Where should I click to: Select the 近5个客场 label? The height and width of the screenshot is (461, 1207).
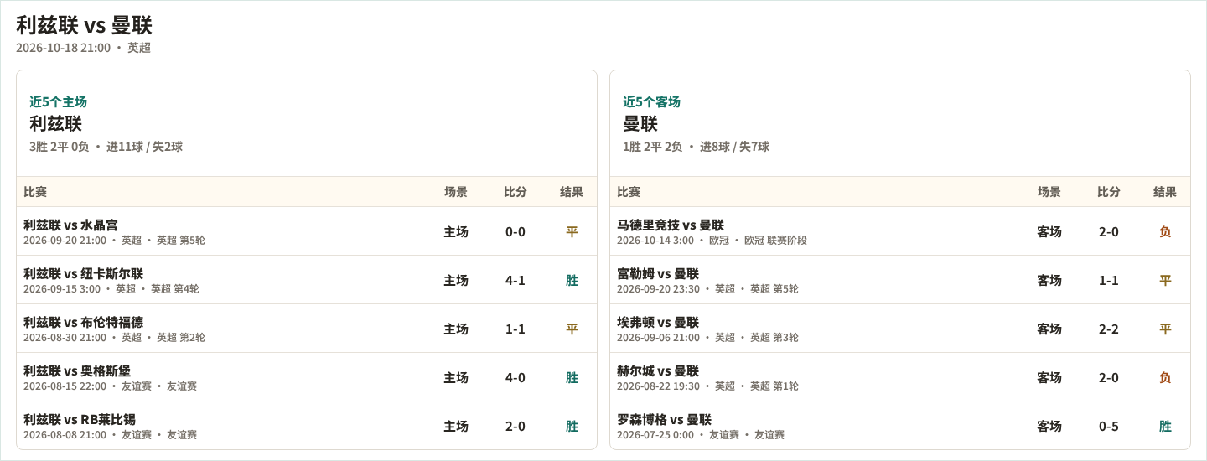pos(651,101)
